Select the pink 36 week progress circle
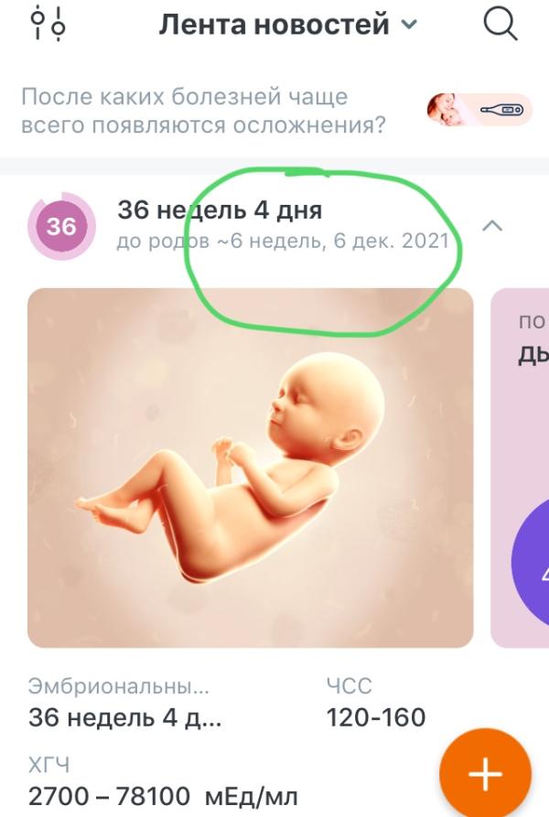 [61, 226]
